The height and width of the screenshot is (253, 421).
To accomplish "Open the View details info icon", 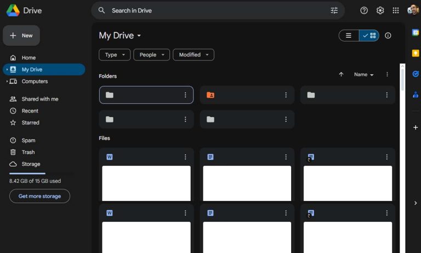I will point(388,36).
